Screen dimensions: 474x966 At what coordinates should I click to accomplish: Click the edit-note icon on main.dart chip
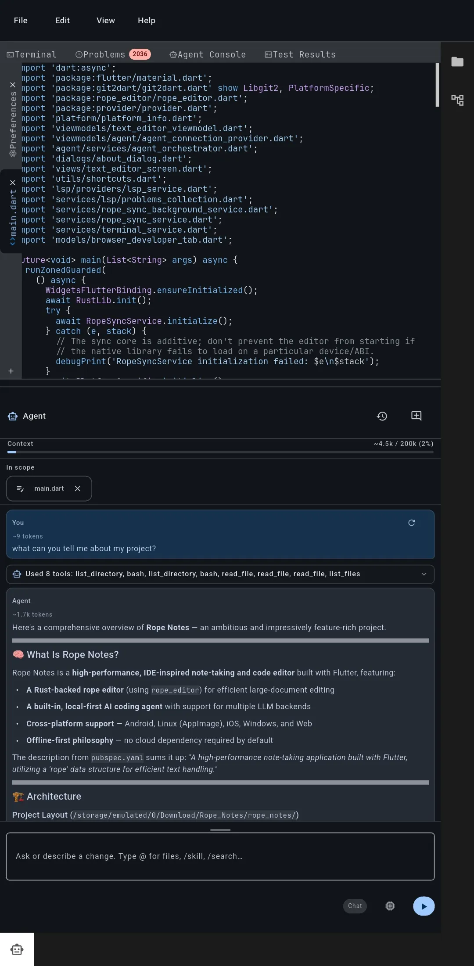pyautogui.click(x=20, y=488)
